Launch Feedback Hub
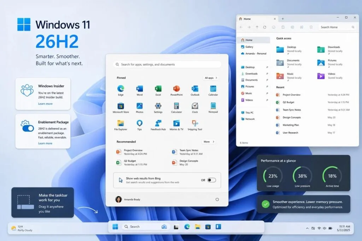The height and width of the screenshot is (241, 362). point(158,125)
